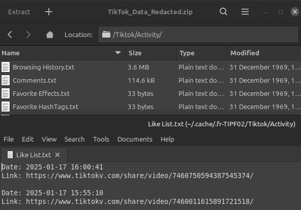
Task: Click the folder icon in the location field
Action: tap(106, 34)
